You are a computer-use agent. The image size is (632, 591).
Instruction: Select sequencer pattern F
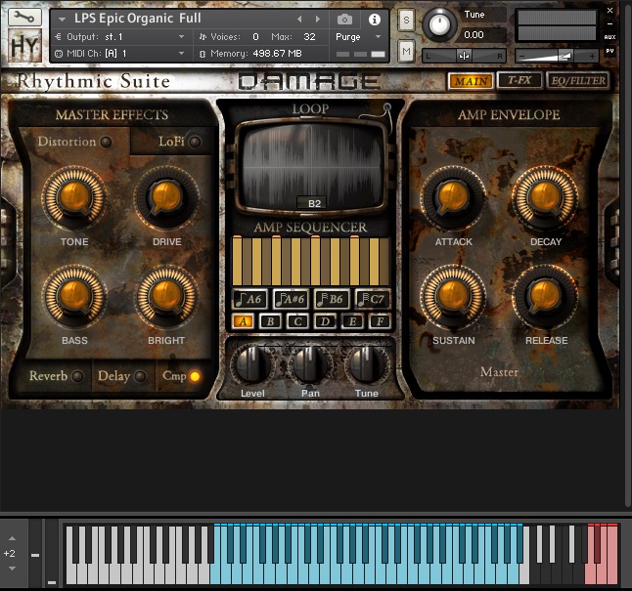pos(381,321)
